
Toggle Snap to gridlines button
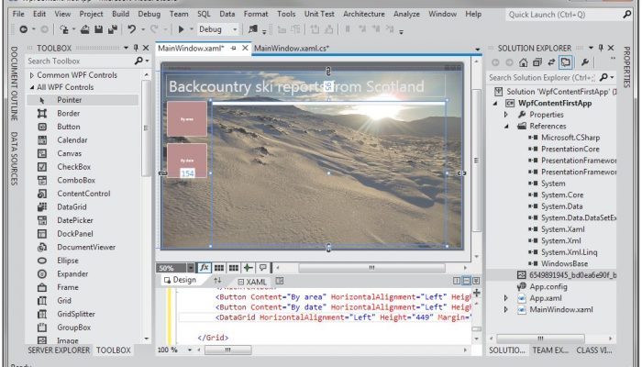234,268
